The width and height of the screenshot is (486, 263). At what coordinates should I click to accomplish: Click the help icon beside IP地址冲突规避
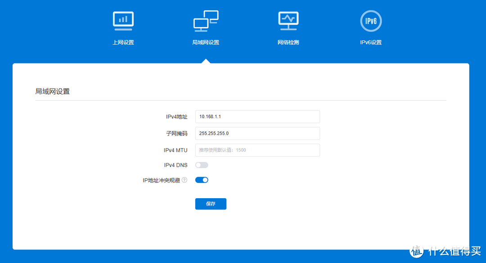[x=184, y=180]
